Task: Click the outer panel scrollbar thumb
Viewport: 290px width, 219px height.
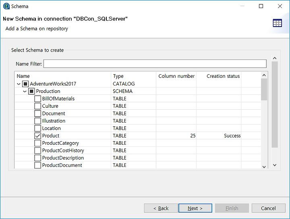Action: click(x=275, y=104)
